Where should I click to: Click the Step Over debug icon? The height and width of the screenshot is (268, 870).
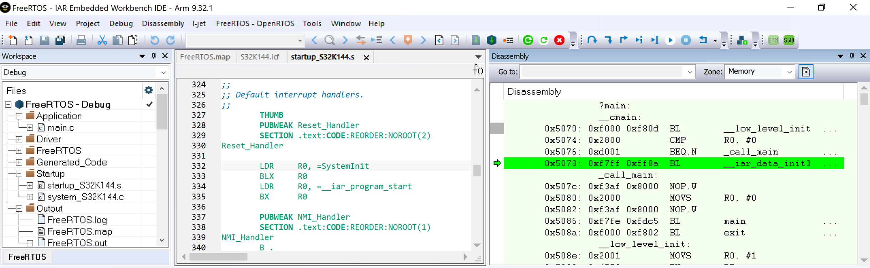coord(592,40)
